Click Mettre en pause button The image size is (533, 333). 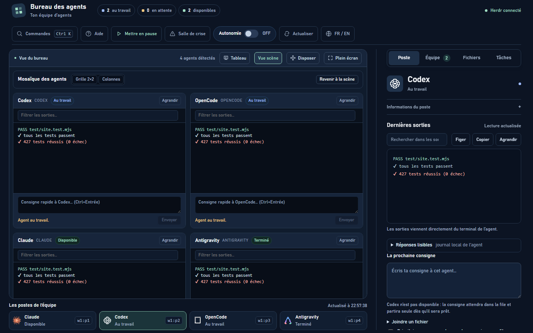tap(136, 34)
